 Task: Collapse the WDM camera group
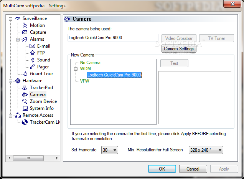coord(76,69)
